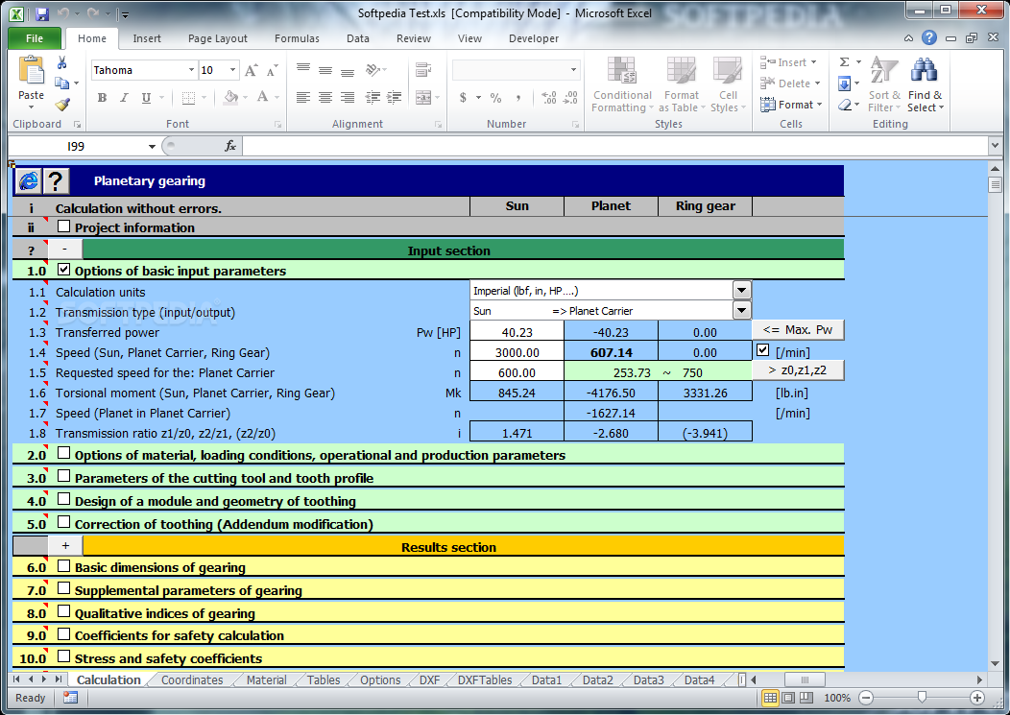
Task: Click the Center text alignment icon
Action: pos(325,97)
